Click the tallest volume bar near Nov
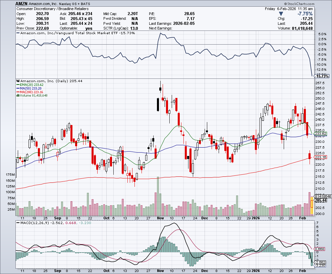 click(x=158, y=196)
